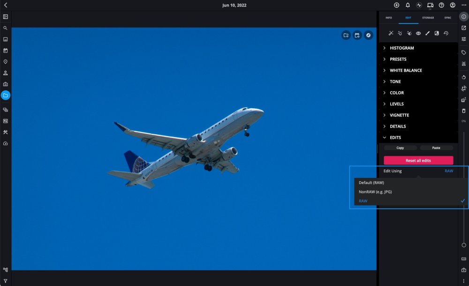The image size is (469, 286).
Task: Click the folder overlay icon on photo
Action: 346,35
